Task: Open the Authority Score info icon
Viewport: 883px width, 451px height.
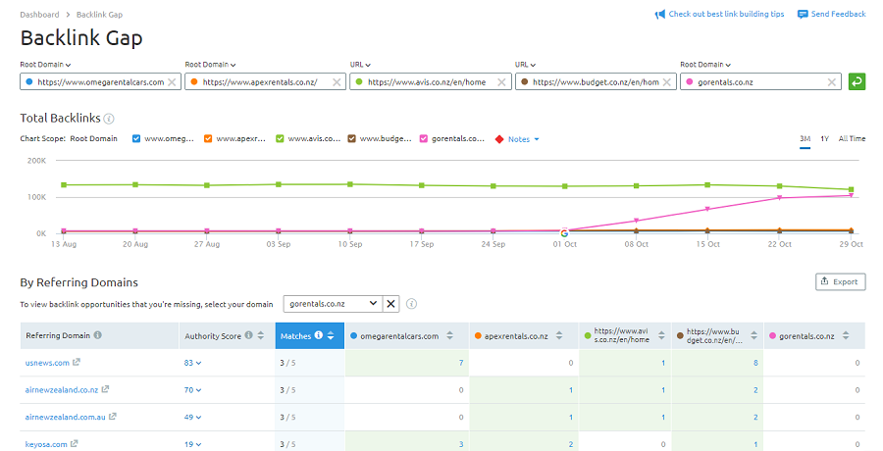Action: click(248, 335)
